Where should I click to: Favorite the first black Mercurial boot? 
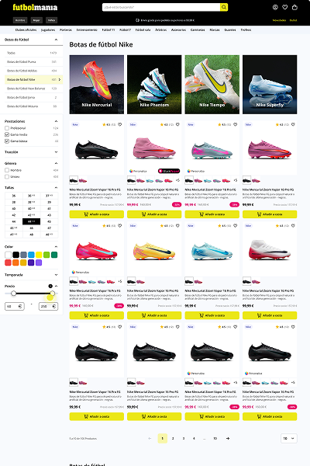pyautogui.click(x=120, y=124)
